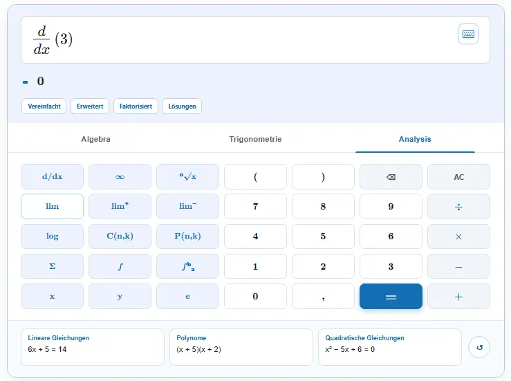Viewport: 511px width, 381px height.
Task: Refresh the example suggestions
Action: [479, 347]
